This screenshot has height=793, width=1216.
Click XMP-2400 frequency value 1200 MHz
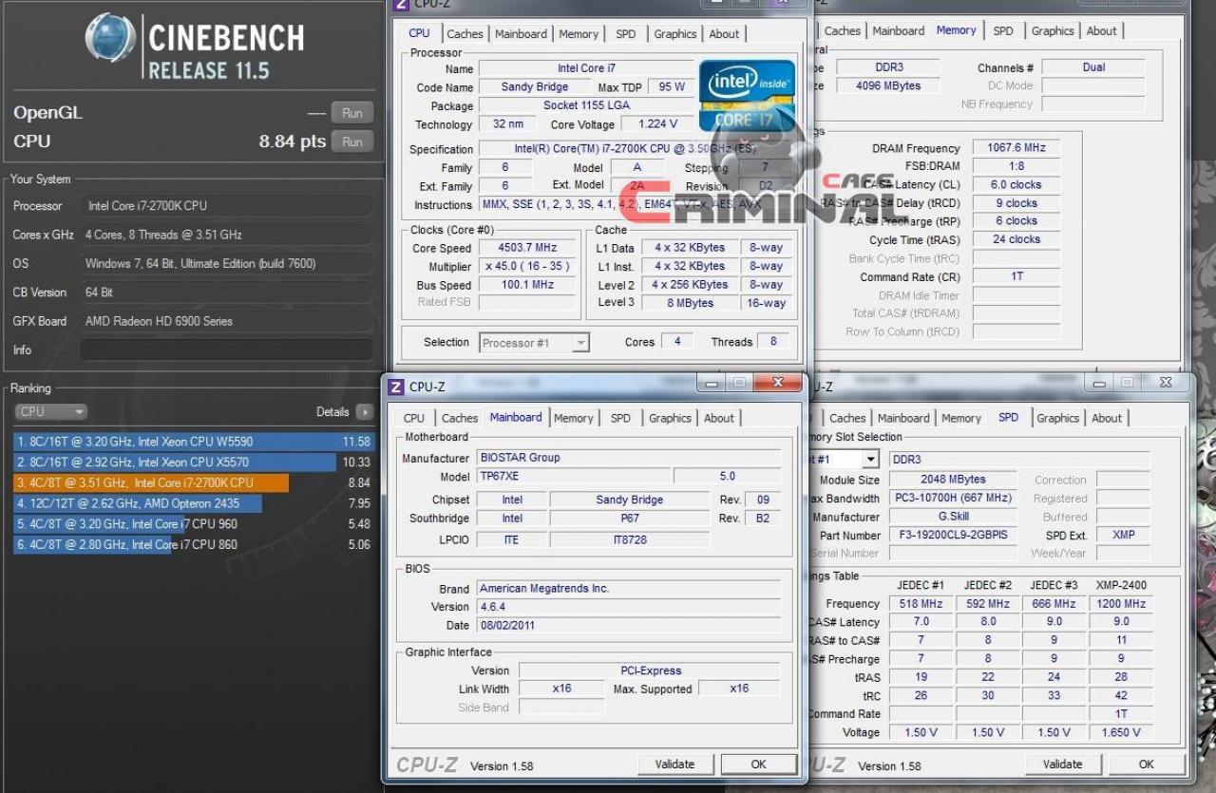coord(1121,604)
